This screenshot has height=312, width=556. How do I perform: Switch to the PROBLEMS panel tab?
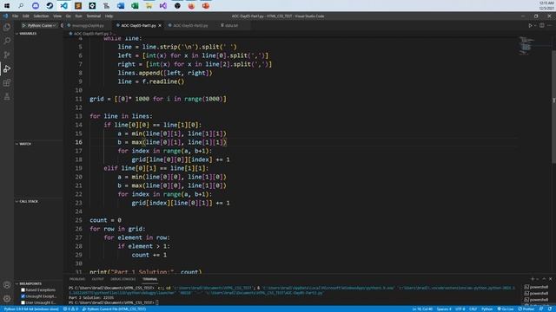pyautogui.click(x=77, y=279)
